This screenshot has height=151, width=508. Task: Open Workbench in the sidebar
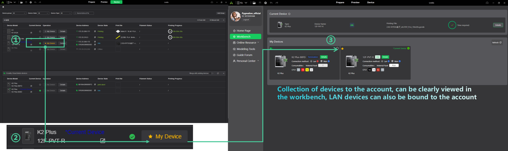coord(246,36)
